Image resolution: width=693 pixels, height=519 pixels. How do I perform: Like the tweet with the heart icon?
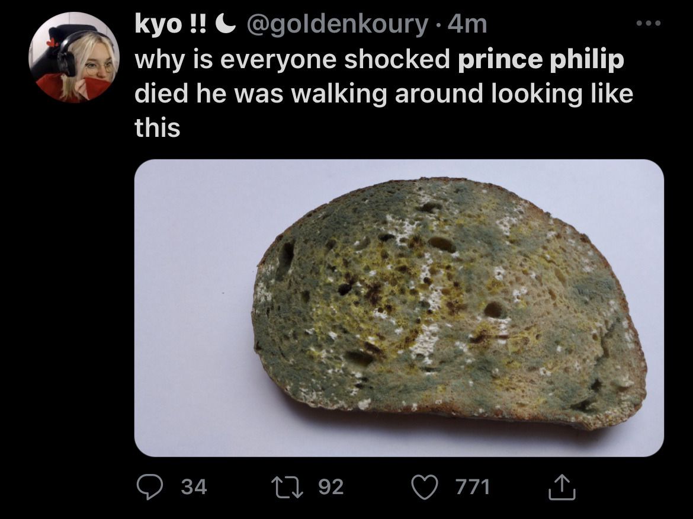(424, 487)
